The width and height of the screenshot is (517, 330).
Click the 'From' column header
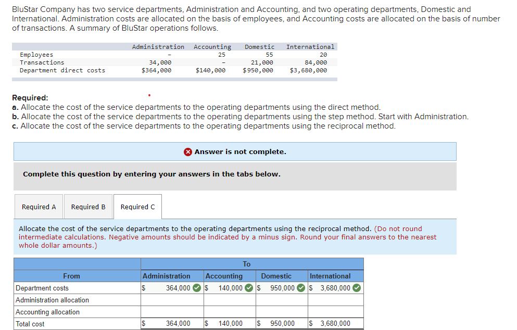point(71,276)
